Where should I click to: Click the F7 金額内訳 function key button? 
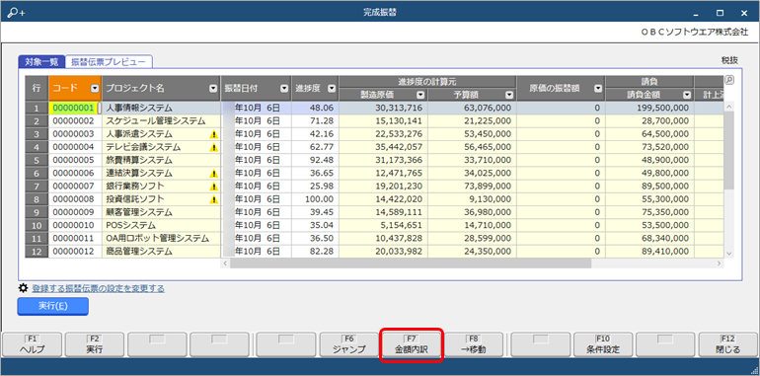[x=412, y=344]
